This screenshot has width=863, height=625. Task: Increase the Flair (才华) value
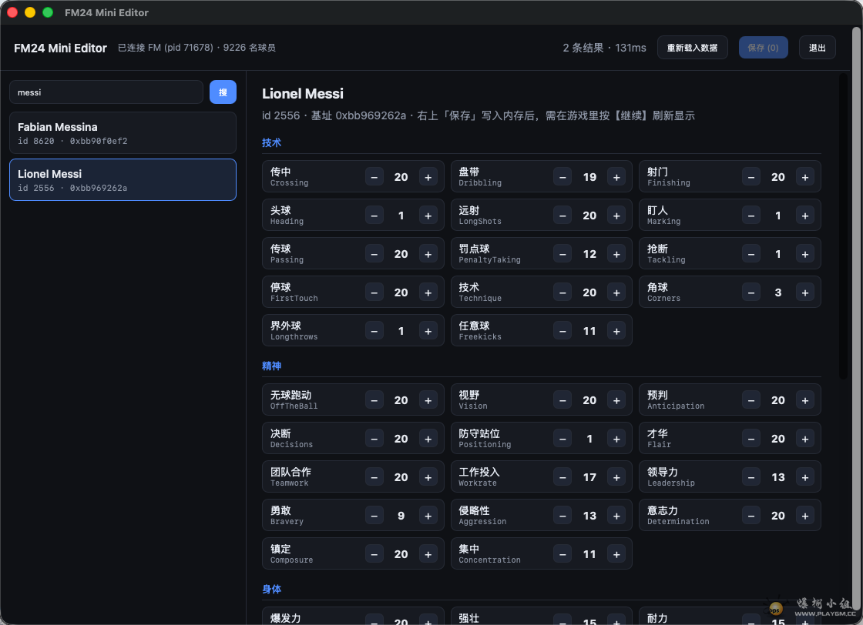pos(805,439)
